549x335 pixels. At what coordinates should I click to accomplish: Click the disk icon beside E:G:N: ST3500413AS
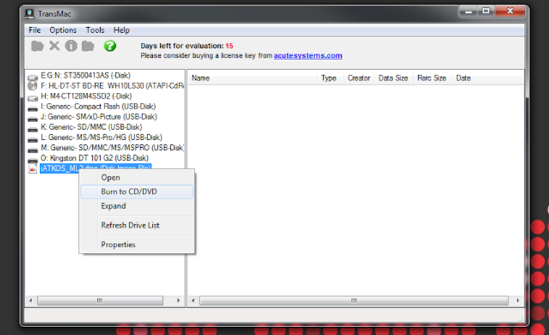point(33,77)
